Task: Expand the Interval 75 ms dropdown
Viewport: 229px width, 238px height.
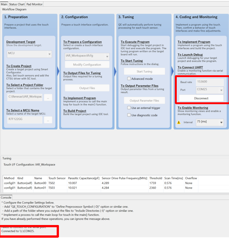Action: coord(210,122)
